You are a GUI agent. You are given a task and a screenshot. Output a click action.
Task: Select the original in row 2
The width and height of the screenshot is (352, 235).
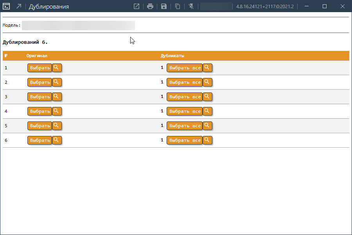click(40, 82)
